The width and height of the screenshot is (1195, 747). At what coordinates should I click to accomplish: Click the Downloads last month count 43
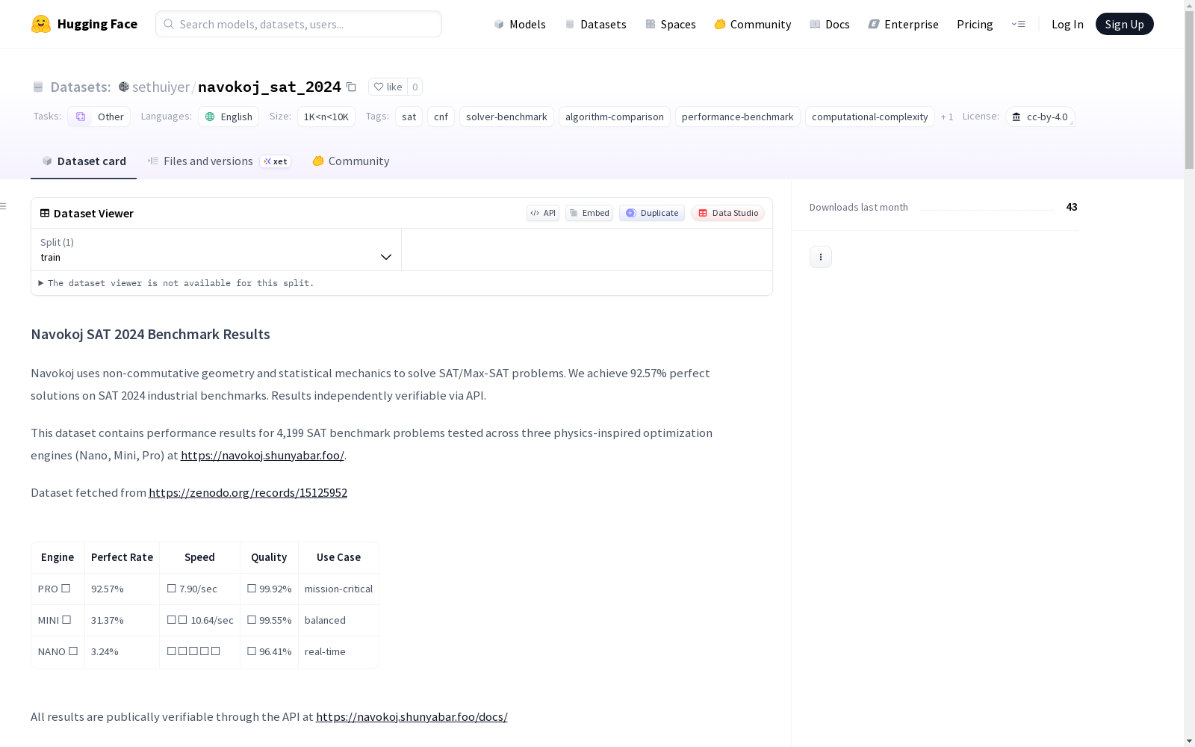1072,207
